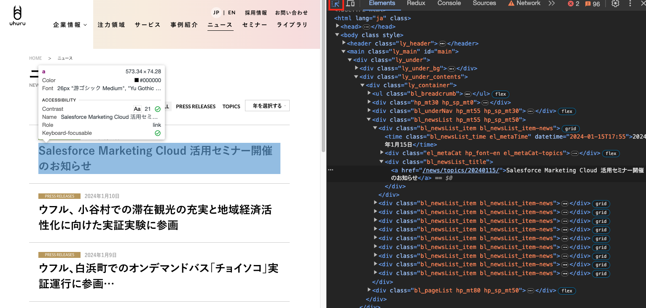Viewport: 646px width, 308px height.
Task: Click the ellipsis badge in the bl_pageList row
Action: (531, 291)
